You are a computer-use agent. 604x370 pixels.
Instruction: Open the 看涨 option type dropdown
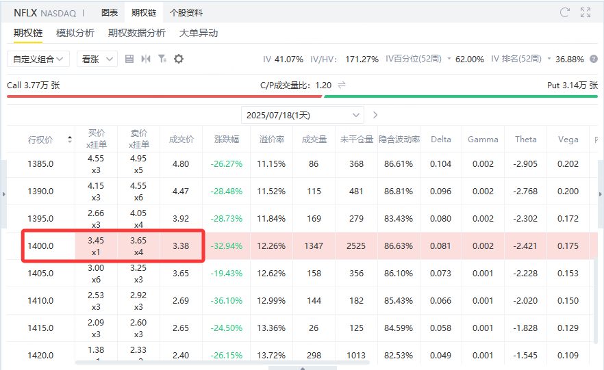97,59
